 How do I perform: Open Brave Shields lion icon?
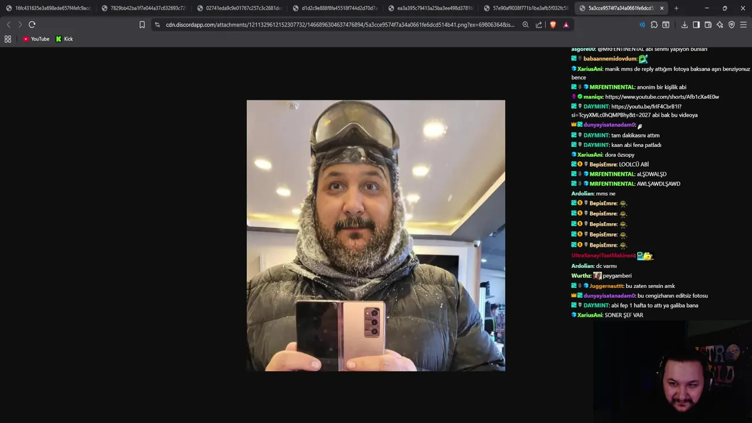pyautogui.click(x=553, y=25)
